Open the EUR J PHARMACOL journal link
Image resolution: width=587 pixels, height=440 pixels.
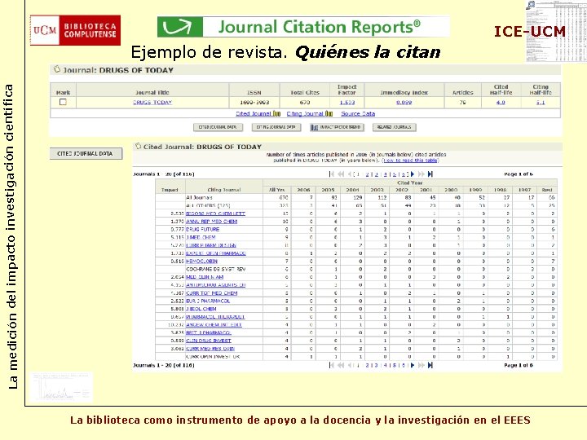point(208,301)
